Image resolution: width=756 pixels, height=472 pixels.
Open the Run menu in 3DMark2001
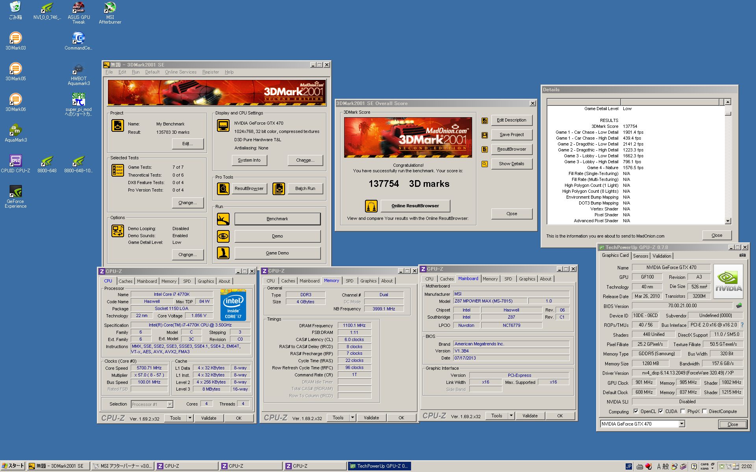click(135, 72)
